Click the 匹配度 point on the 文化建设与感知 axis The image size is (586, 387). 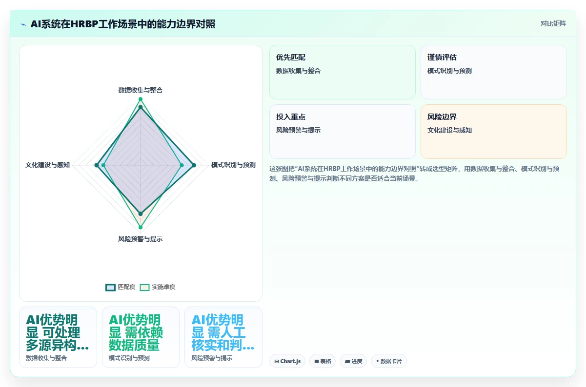click(97, 166)
